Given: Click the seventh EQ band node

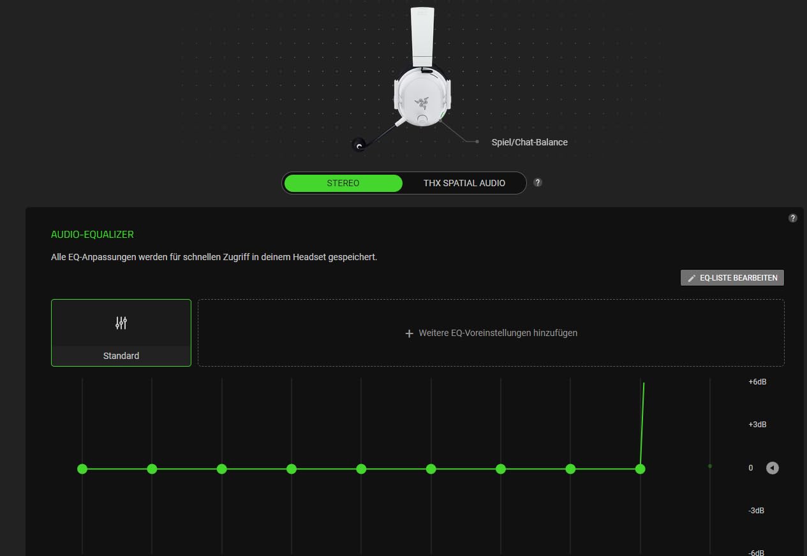Looking at the screenshot, I should tap(501, 469).
